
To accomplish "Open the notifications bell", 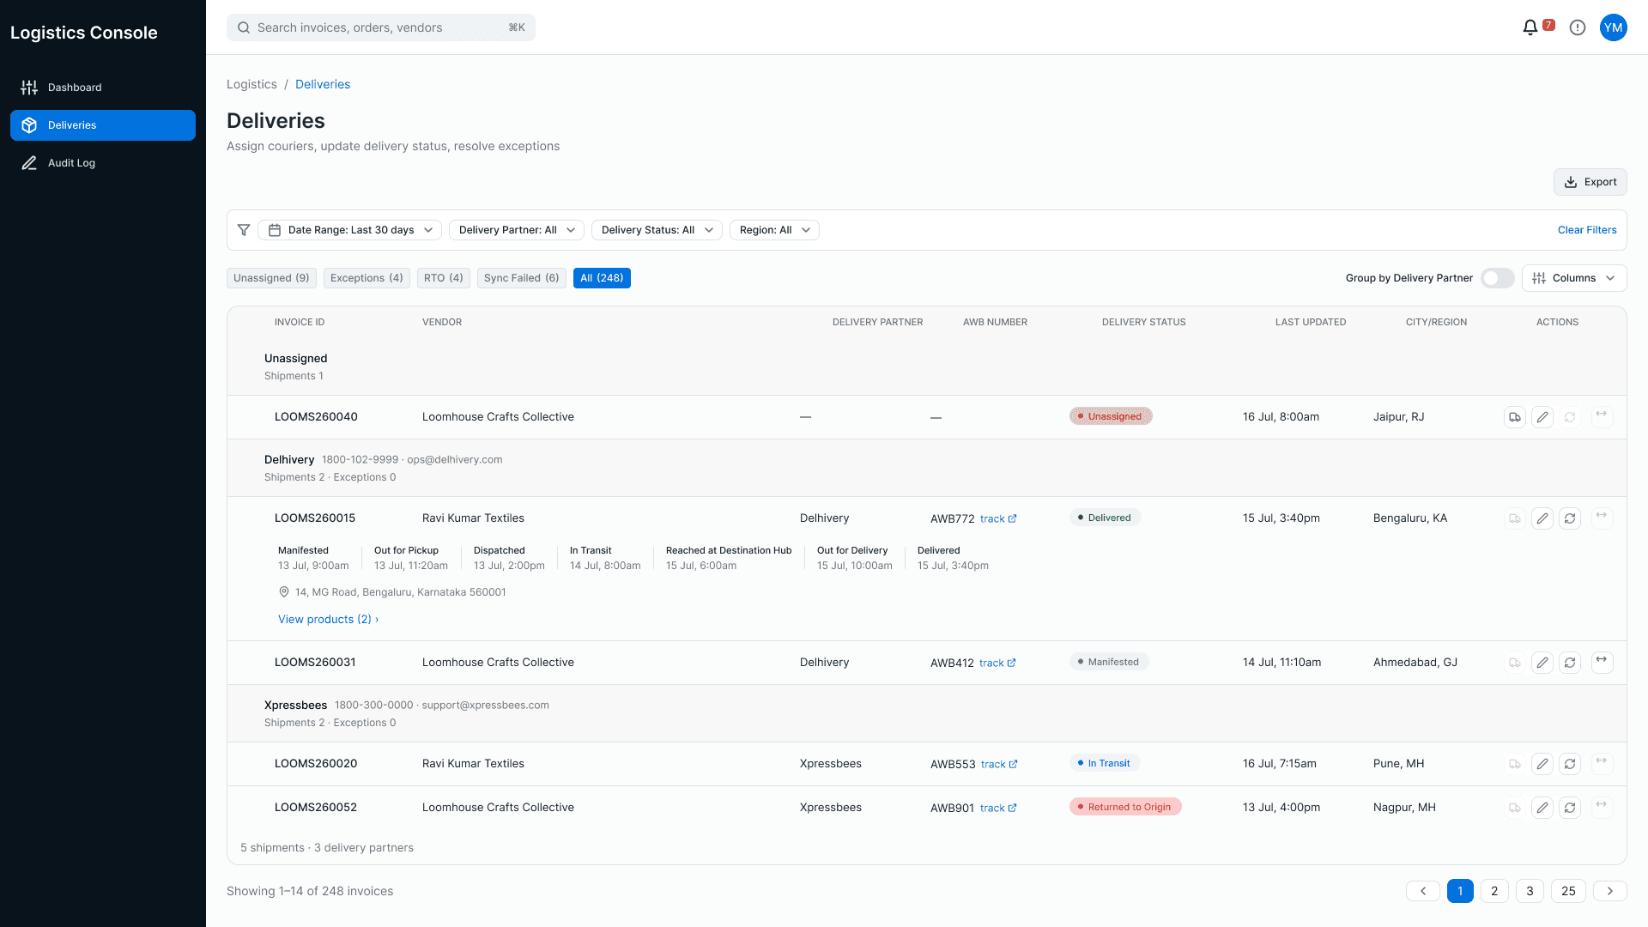I will [1530, 27].
